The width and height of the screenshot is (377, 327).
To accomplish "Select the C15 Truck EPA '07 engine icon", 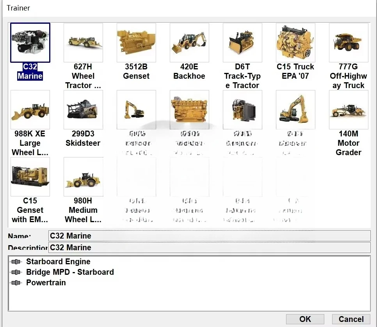I will (295, 42).
